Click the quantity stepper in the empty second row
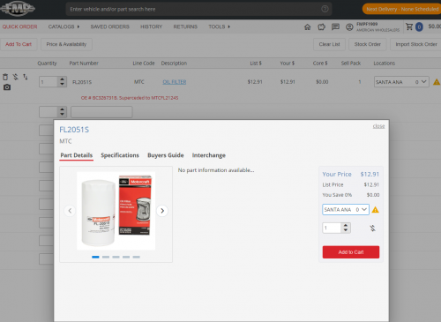Image resolution: width=441 pixels, height=322 pixels. pyautogui.click(x=62, y=112)
